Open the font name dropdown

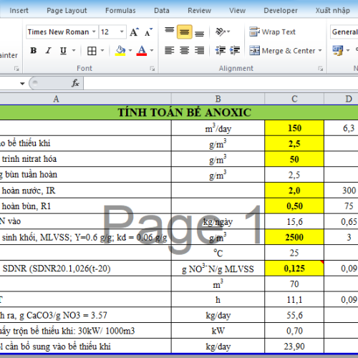94,32
